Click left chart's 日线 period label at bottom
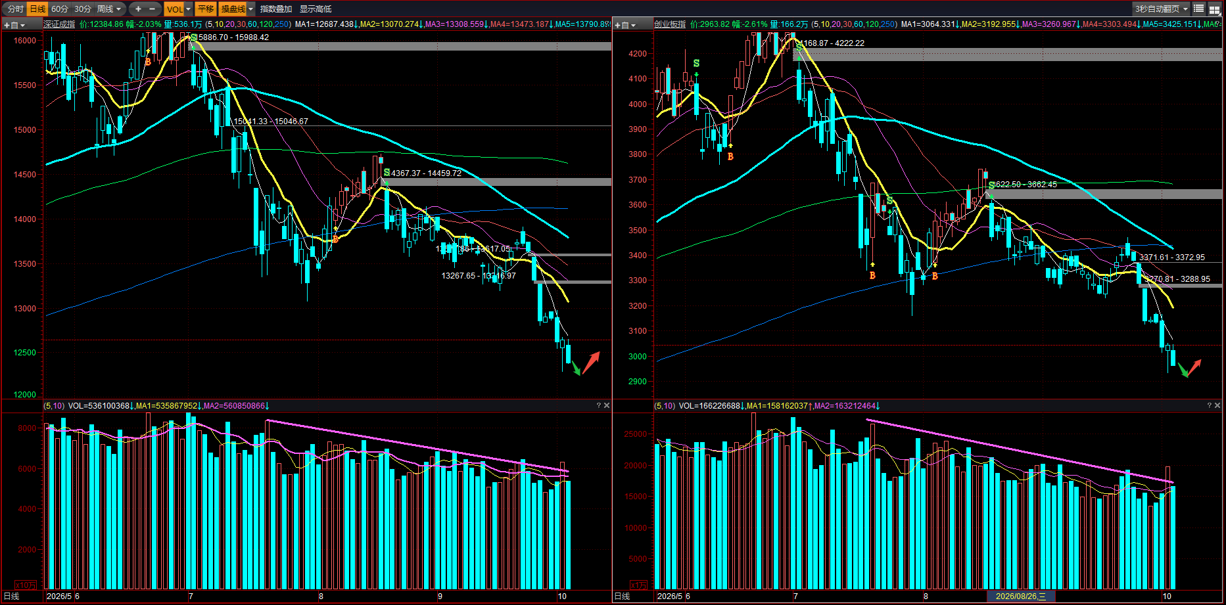Screen dimensions: 1226x605 12,596
